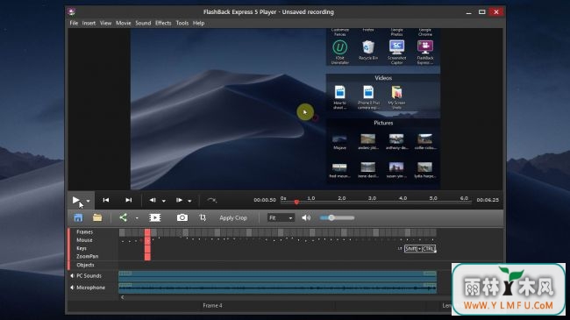This screenshot has width=570, height=320.
Task: Open the Tools menu
Action: [x=182, y=23]
